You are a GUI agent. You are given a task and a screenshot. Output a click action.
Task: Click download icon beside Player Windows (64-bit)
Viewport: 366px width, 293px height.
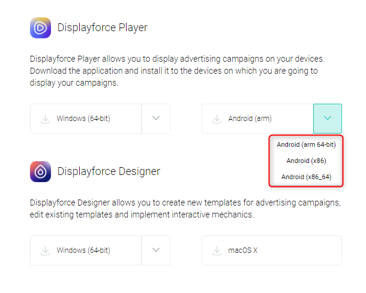click(45, 119)
